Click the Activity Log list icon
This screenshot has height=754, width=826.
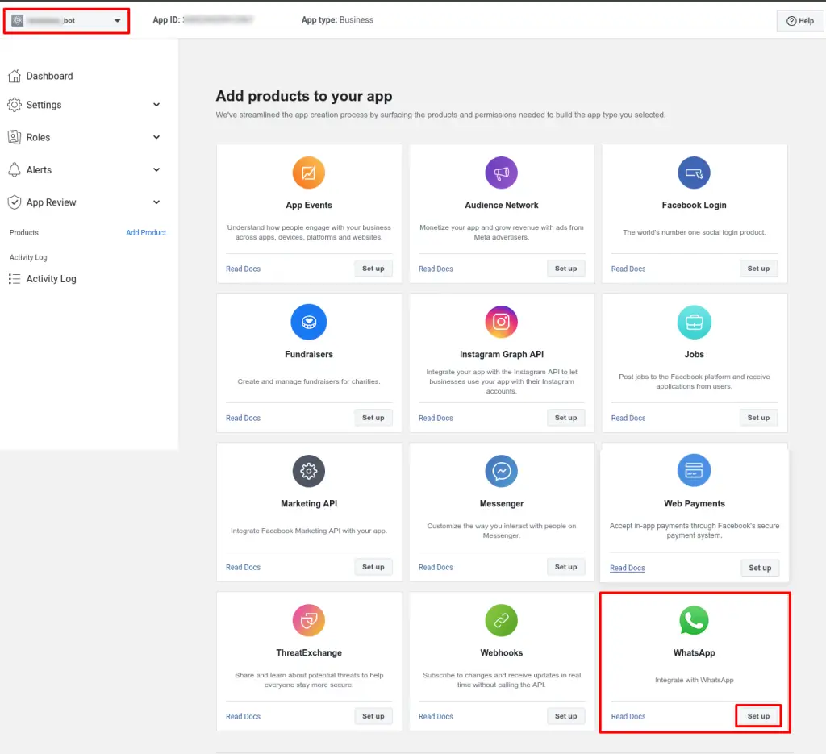[x=15, y=278]
